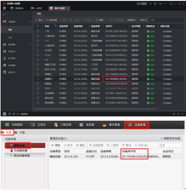Viewport: 186px width, 190px height.
Task: Click the 用户管理 person icon
Action: click(x=5, y=58)
